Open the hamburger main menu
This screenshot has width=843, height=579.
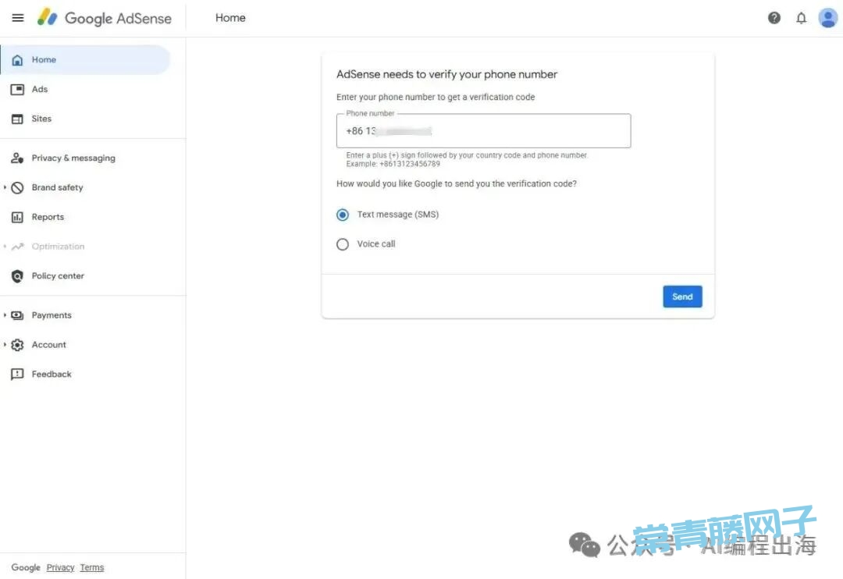coord(18,18)
